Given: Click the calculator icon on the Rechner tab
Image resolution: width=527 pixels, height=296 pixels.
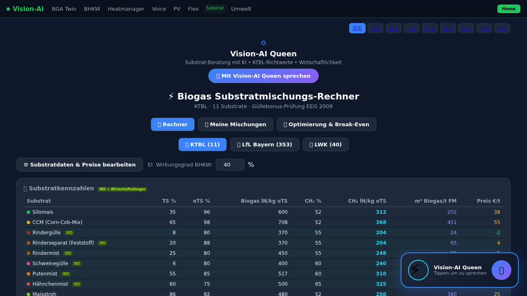Looking at the screenshot, I should [160, 124].
